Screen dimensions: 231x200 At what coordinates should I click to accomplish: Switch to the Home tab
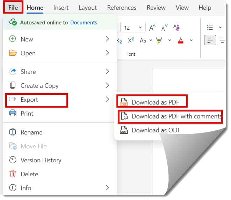[x=35, y=8]
